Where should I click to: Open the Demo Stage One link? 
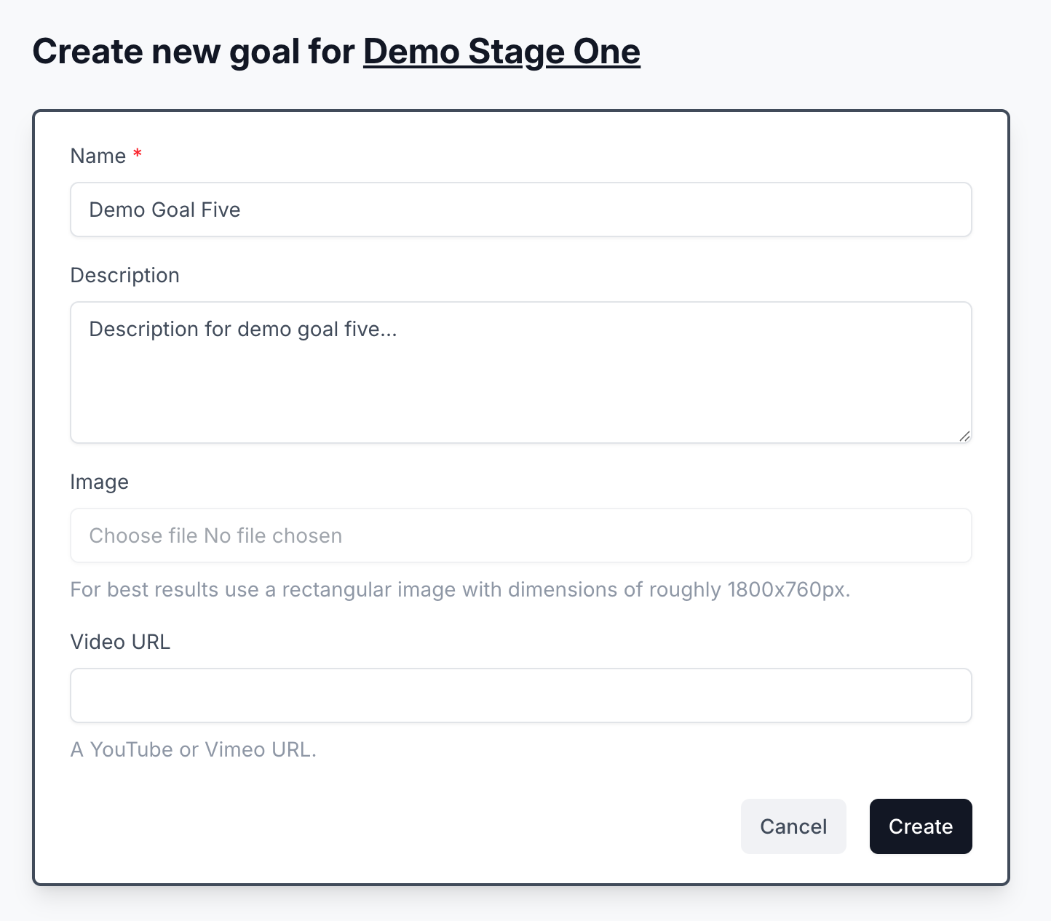point(501,52)
